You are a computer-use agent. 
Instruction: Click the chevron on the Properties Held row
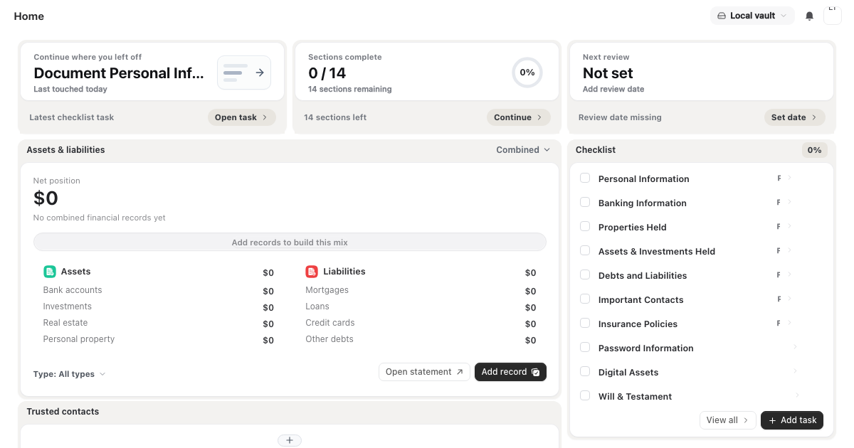pos(790,226)
